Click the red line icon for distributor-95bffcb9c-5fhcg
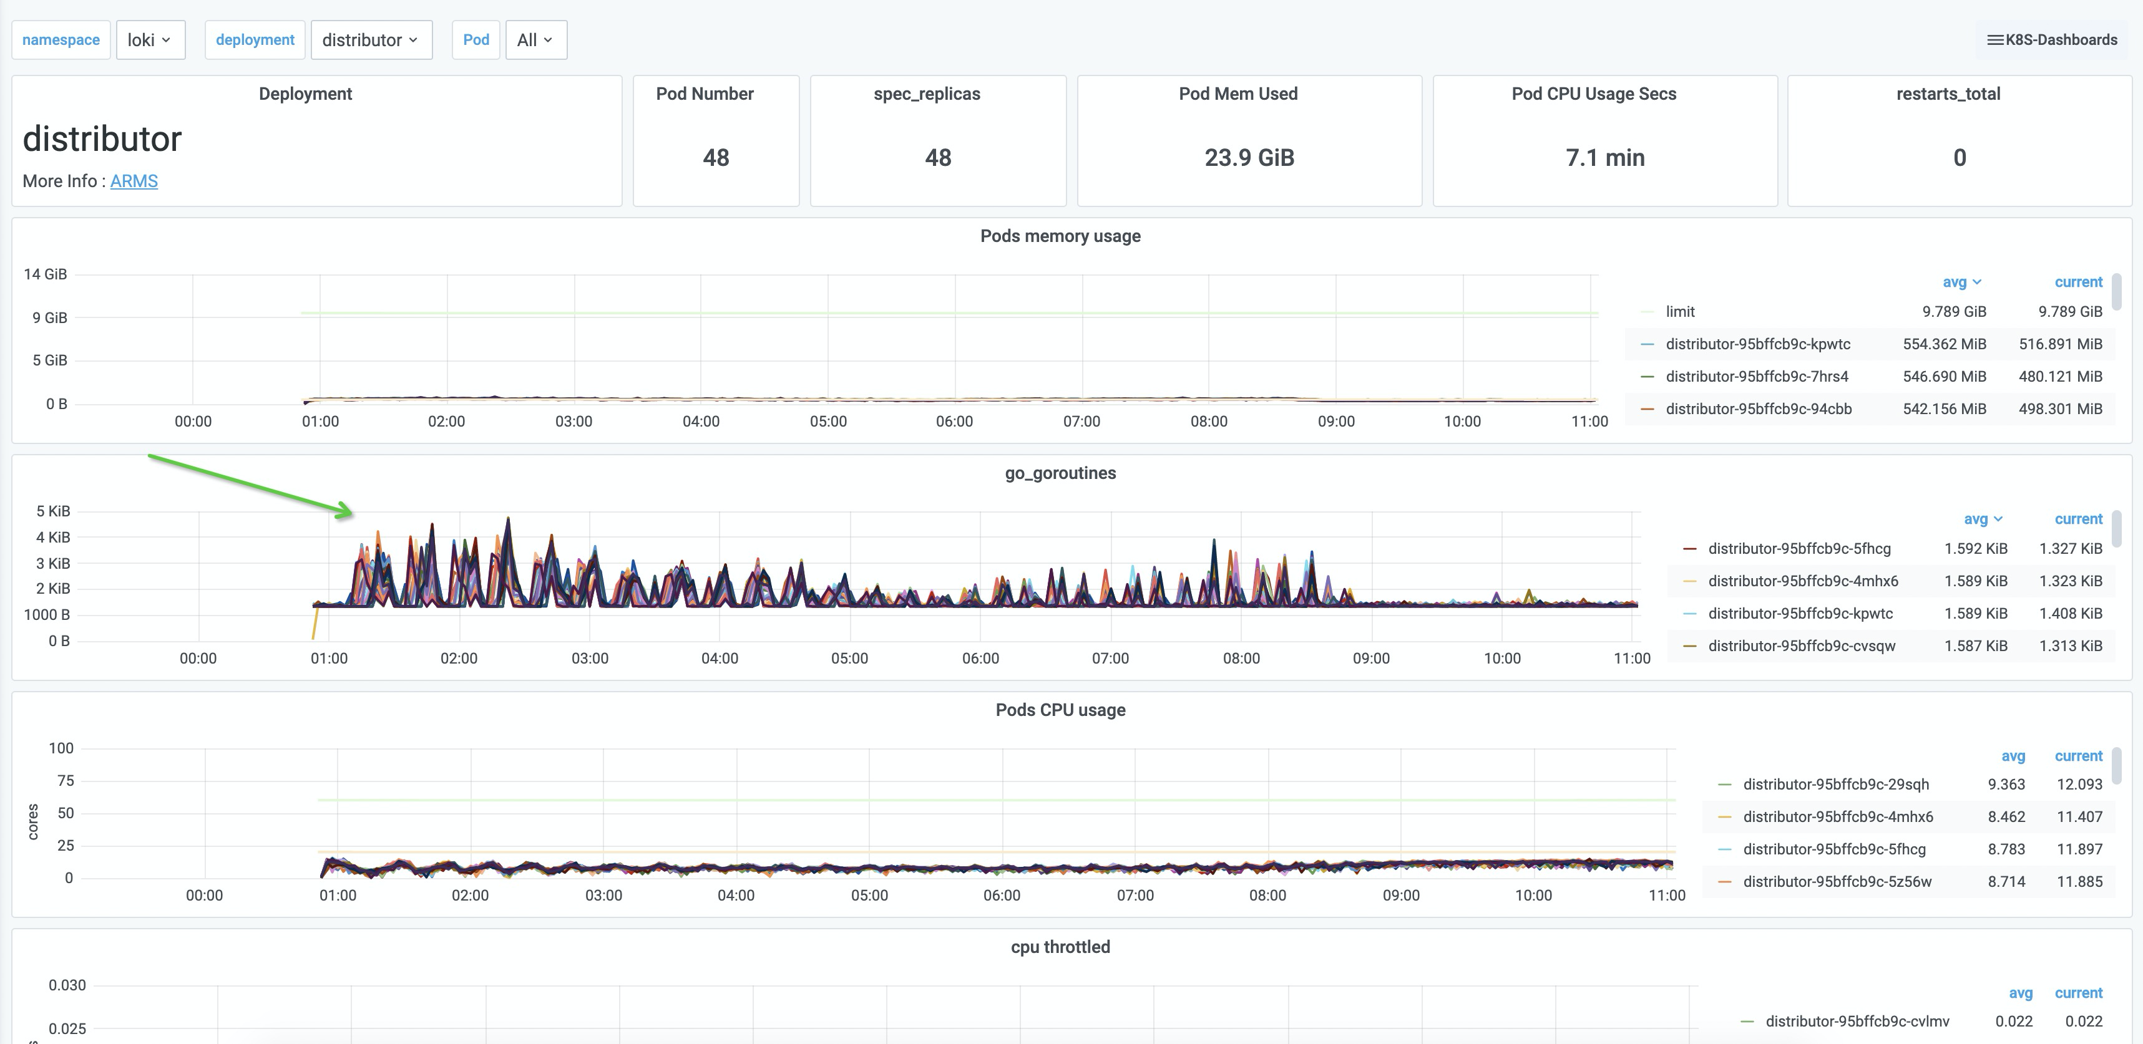This screenshot has height=1044, width=2143. coord(1689,549)
